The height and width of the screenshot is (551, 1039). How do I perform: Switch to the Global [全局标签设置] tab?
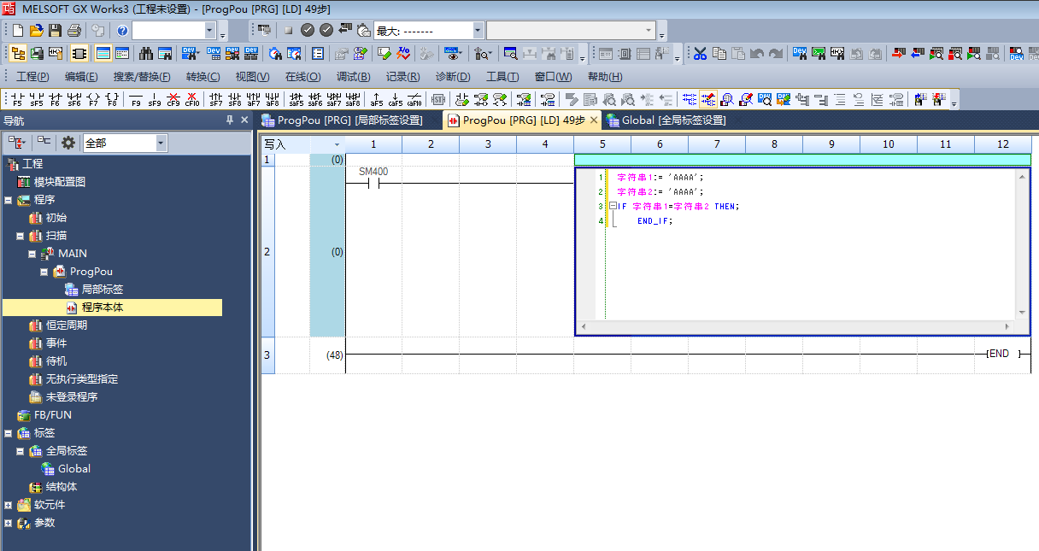[673, 120]
